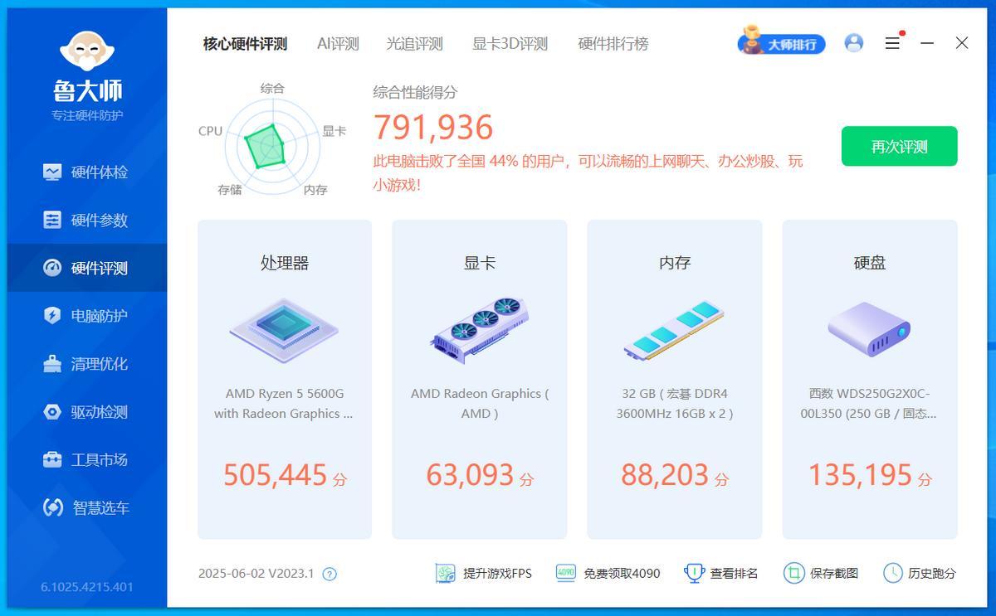Viewport: 996px width, 616px height.
Task: Click the help question mark icon
Action: (330, 574)
